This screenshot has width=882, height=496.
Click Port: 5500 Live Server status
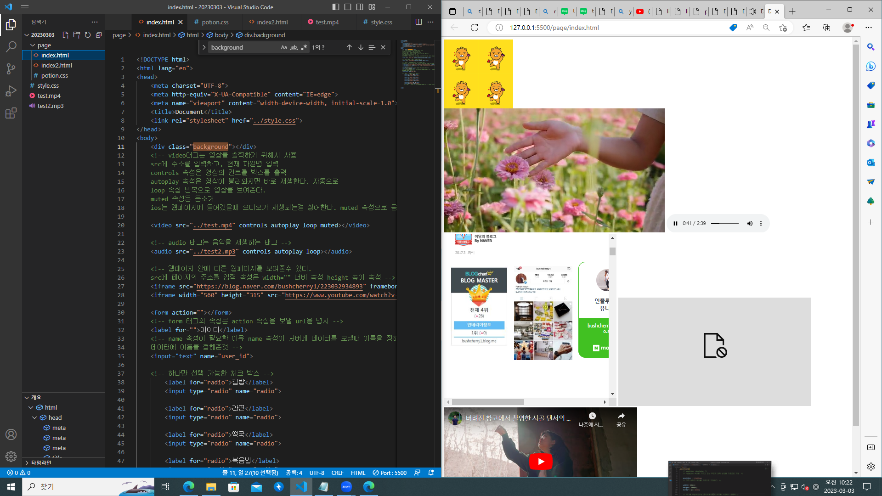pyautogui.click(x=390, y=473)
